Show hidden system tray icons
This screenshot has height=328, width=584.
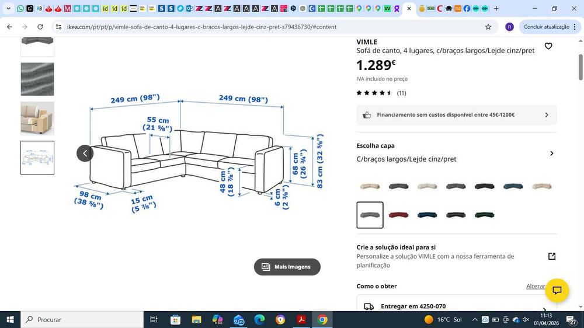475,319
